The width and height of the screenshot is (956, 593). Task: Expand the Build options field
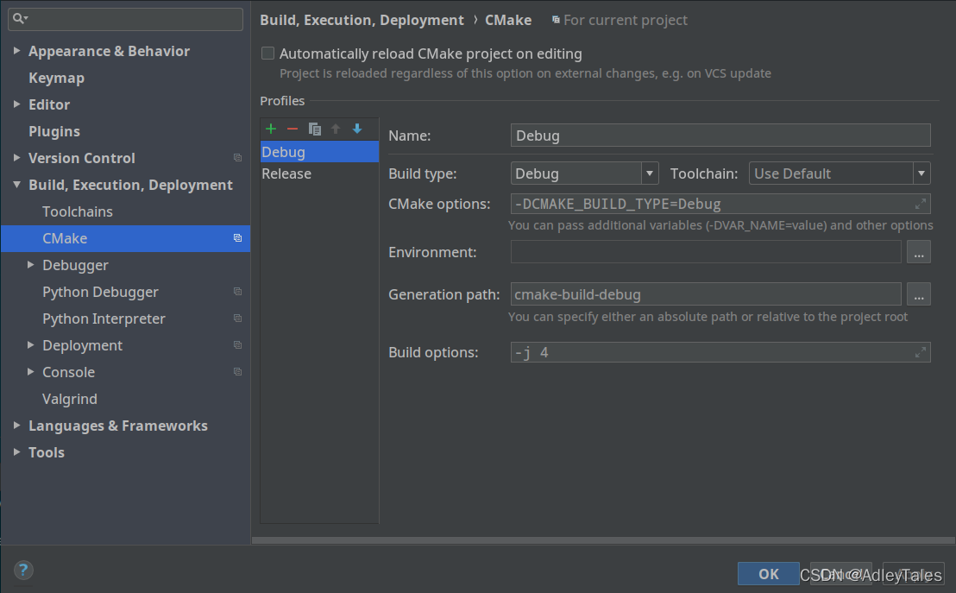921,352
